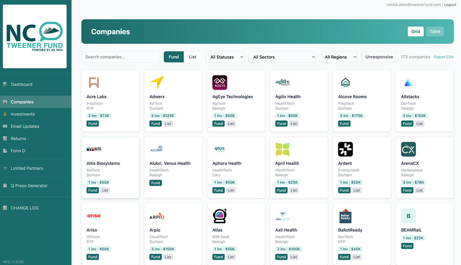Open Form D in sidebar
The width and height of the screenshot is (461, 265).
click(36, 151)
